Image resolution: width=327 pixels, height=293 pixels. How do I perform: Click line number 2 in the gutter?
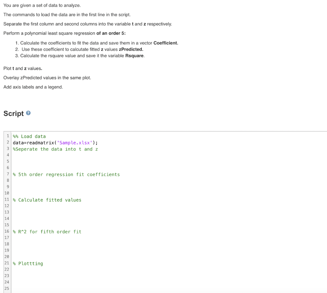(8, 142)
